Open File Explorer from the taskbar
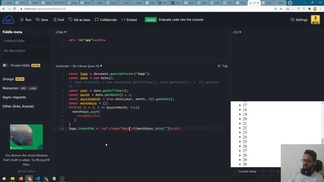The image size is (324, 182). coord(13,178)
